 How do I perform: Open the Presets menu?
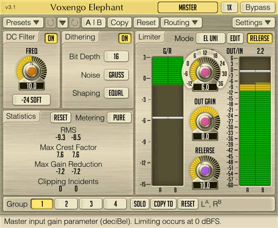23,23
